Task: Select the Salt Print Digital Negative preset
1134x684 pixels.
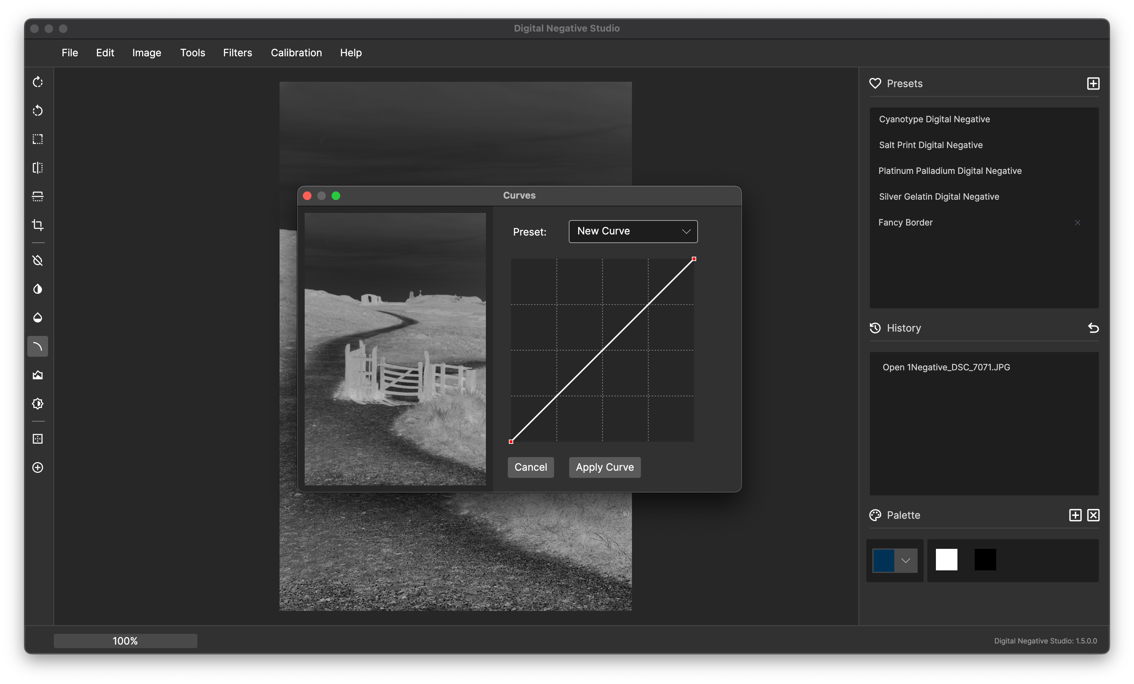Action: 930,145
